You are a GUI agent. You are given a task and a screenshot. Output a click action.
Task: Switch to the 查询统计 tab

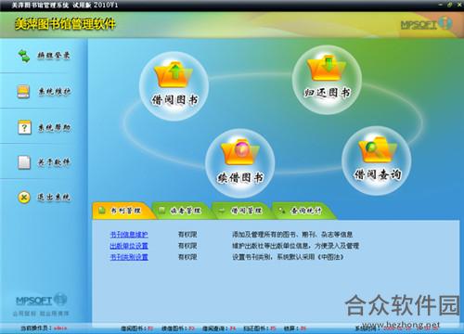click(x=303, y=211)
